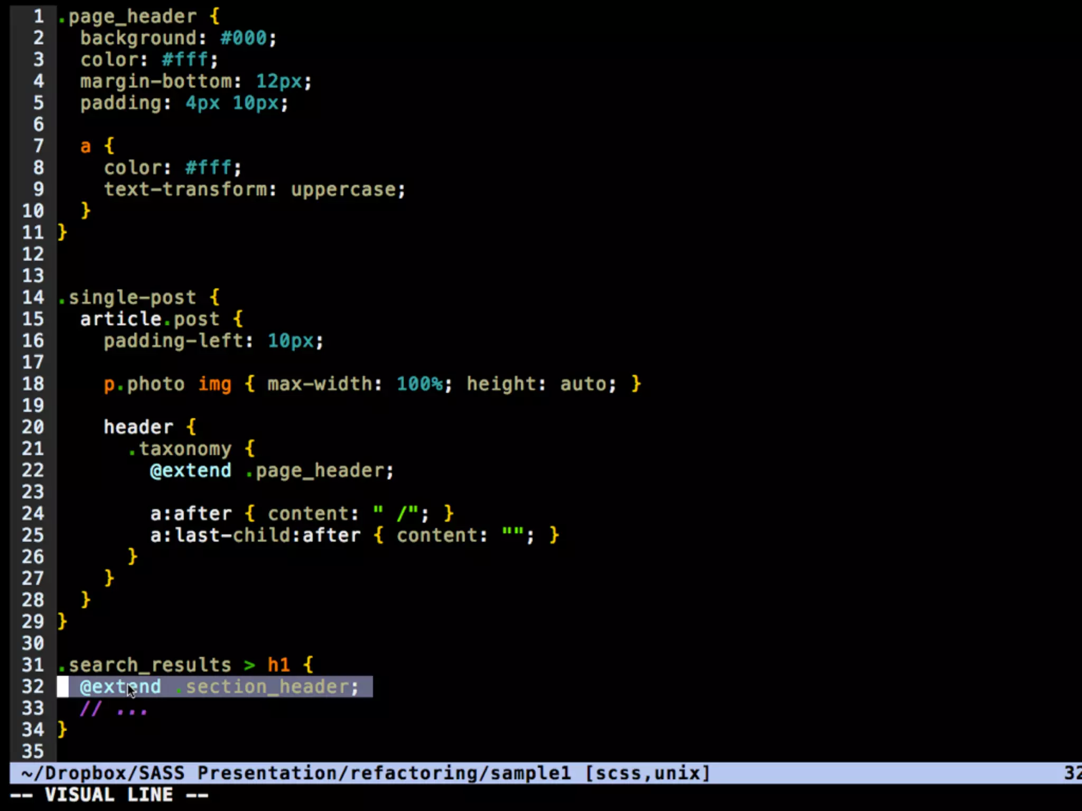Viewport: 1082px width, 811px height.
Task: Click the article.post selector on line 15
Action: tap(150, 319)
